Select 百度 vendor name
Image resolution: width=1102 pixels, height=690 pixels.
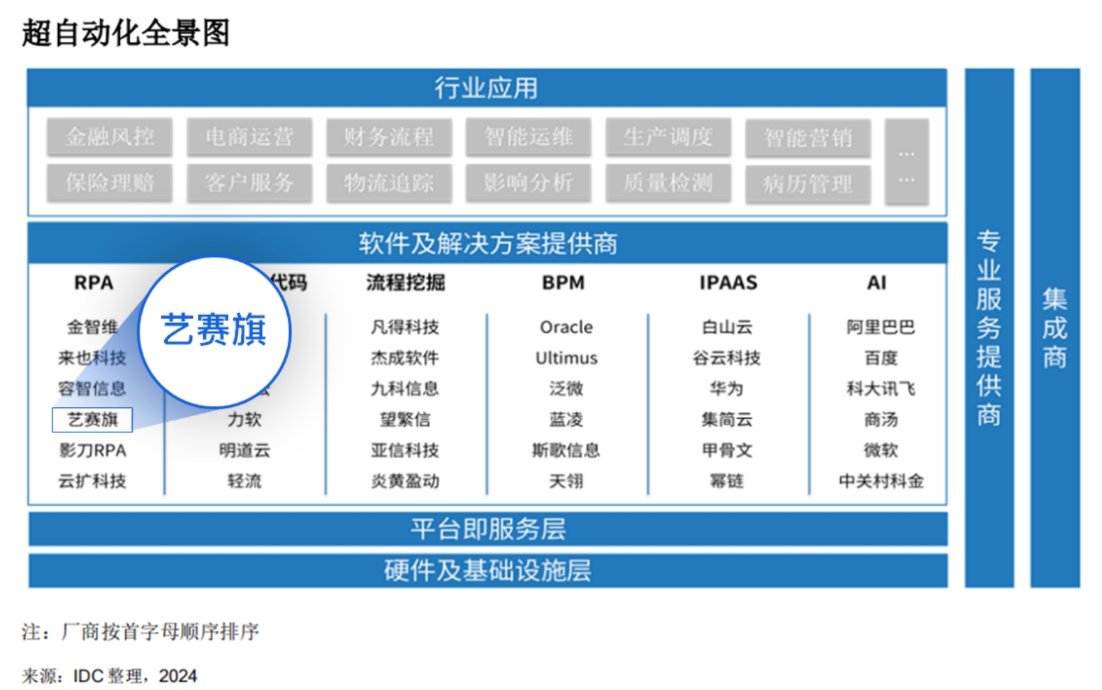click(x=881, y=358)
